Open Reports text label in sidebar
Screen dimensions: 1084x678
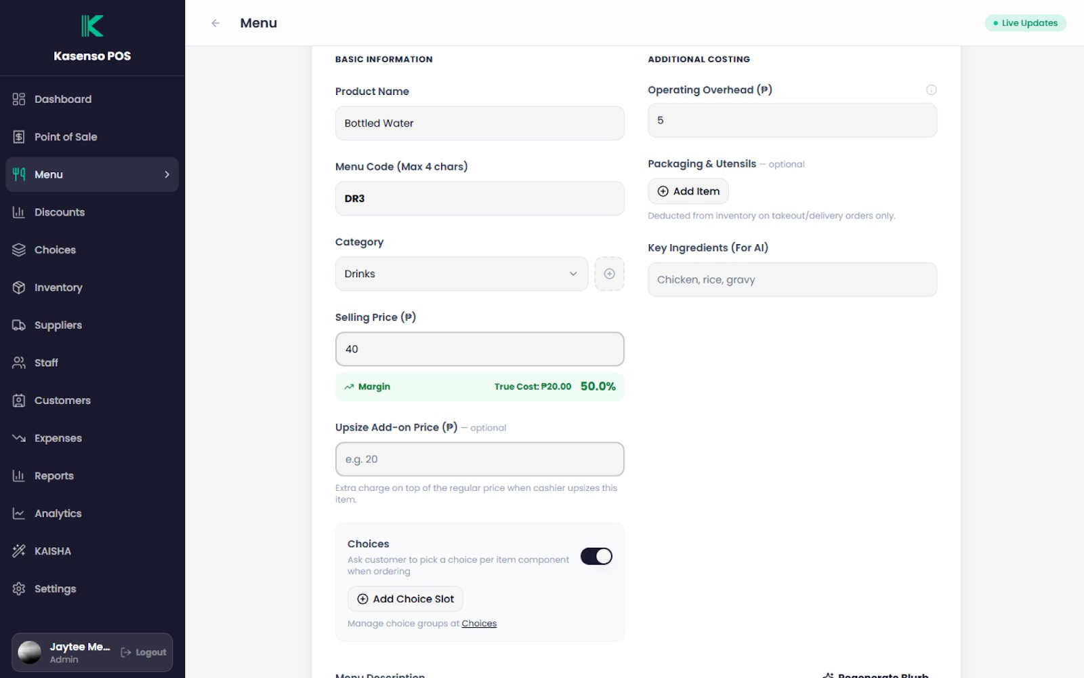tap(54, 476)
